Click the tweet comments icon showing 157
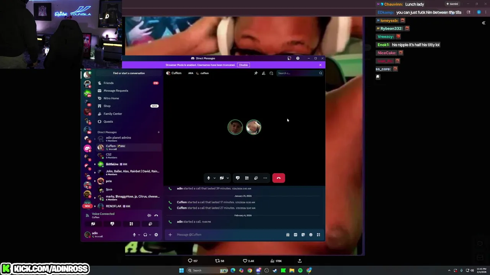 [190, 261]
